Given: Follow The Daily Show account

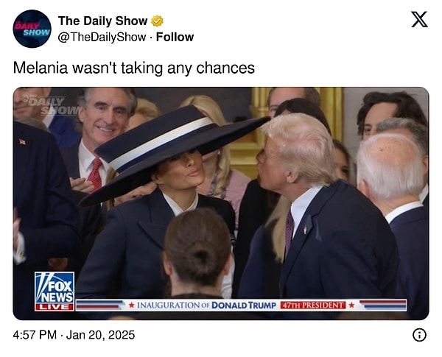Looking at the screenshot, I should point(175,37).
